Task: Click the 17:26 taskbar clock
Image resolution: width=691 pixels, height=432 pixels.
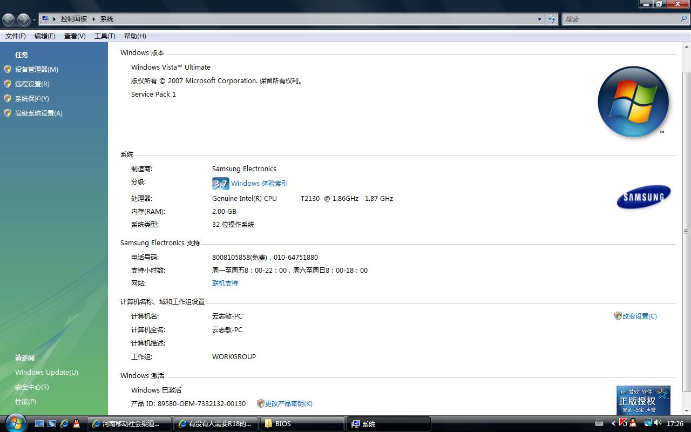Action: pos(675,424)
